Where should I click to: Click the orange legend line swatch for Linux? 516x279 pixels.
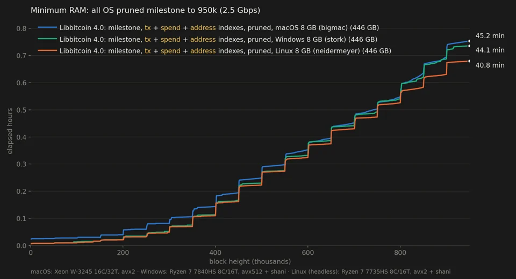point(47,50)
